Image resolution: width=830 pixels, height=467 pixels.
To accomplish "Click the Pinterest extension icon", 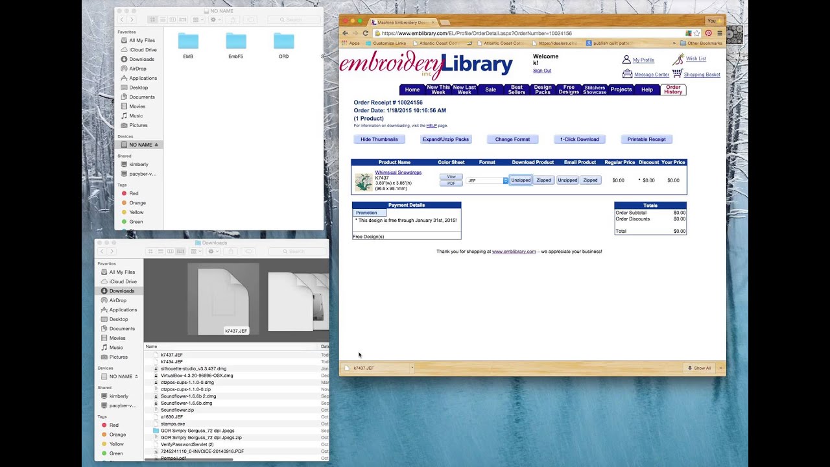I will [x=708, y=33].
